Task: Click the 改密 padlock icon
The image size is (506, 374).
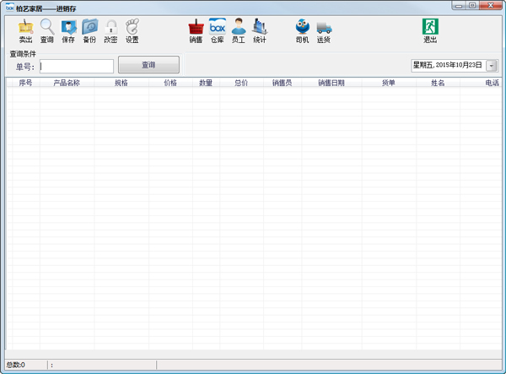Action: 110,31
